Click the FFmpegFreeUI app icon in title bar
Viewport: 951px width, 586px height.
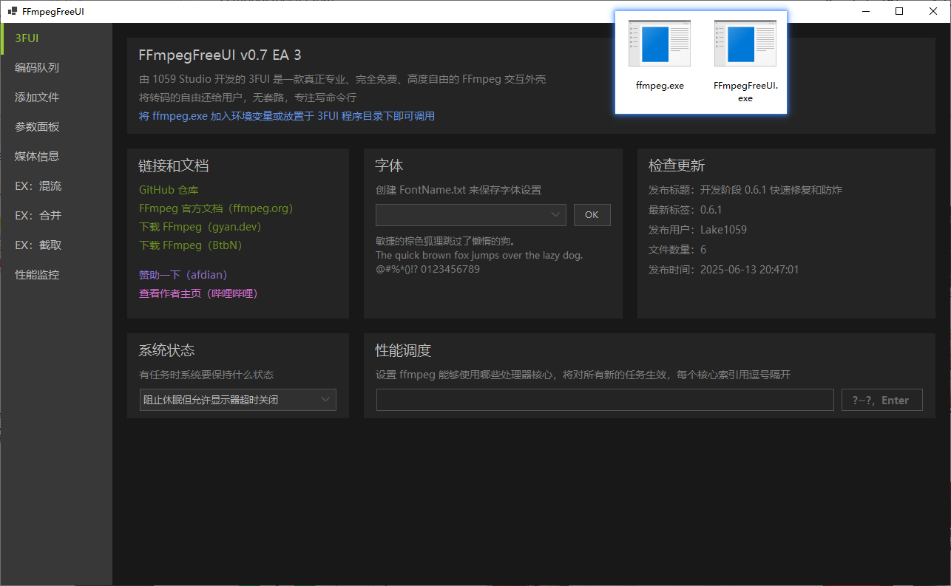12,12
